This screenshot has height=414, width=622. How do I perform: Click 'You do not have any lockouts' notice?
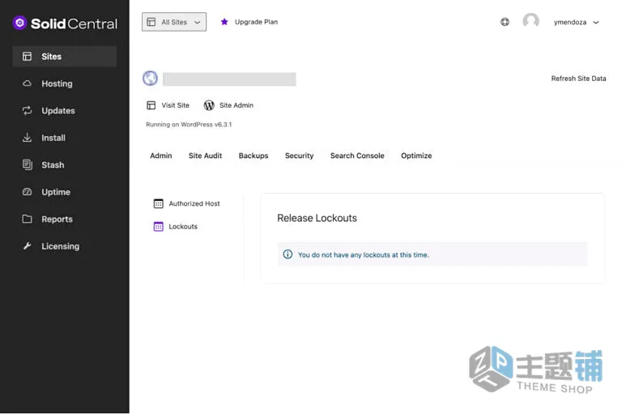(x=432, y=254)
